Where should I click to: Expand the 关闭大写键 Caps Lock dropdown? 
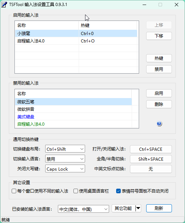(65, 169)
